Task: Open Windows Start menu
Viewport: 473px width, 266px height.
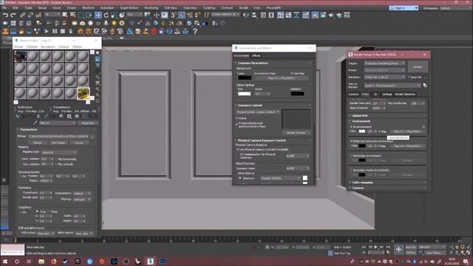Action: [x=5, y=262]
